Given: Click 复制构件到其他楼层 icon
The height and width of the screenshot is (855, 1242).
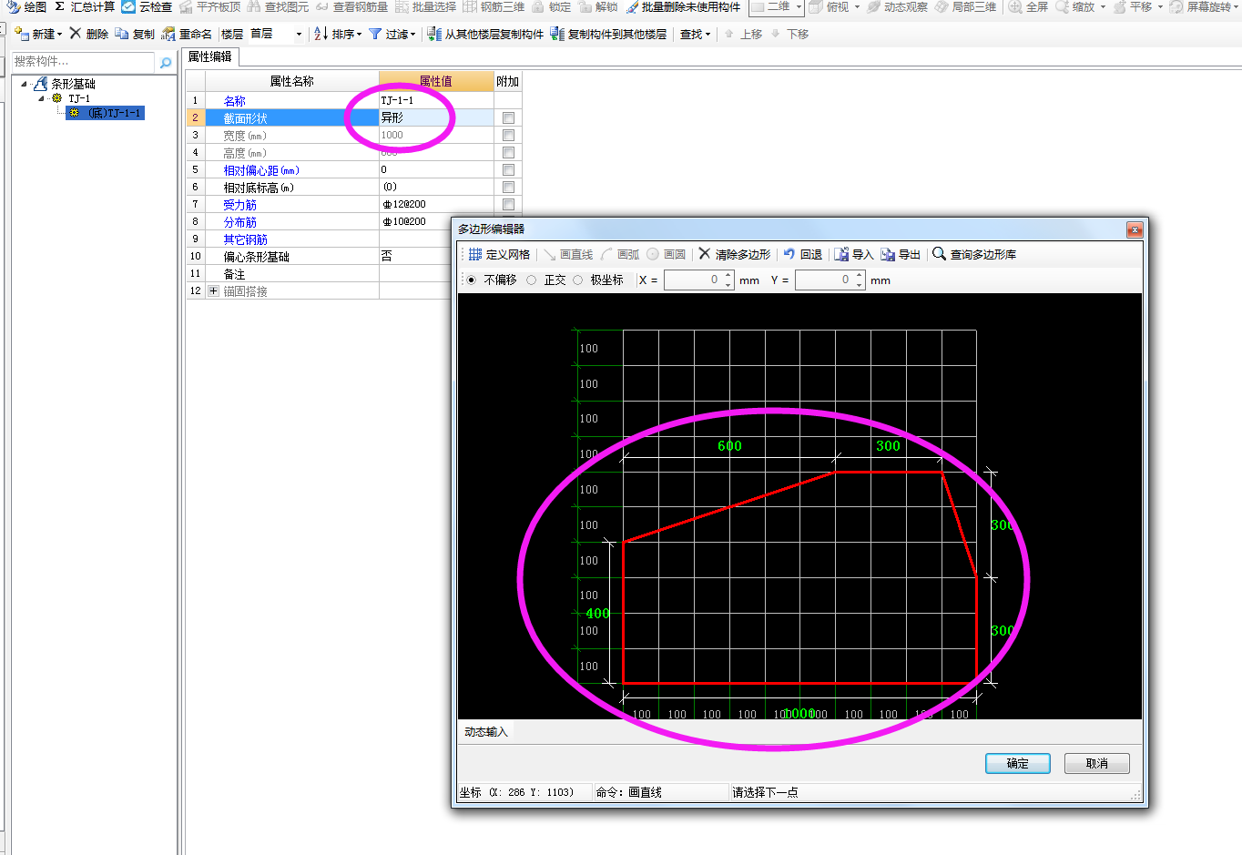Looking at the screenshot, I should [557, 34].
